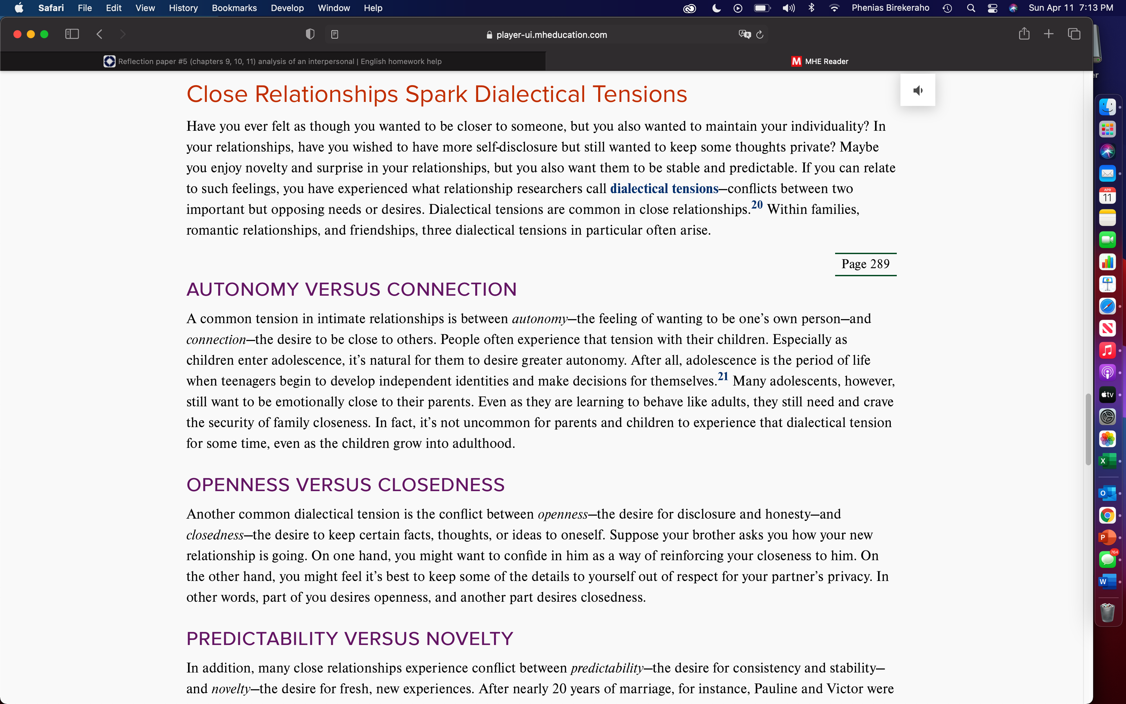The image size is (1126, 704).
Task: Open FaceTime in the Dock
Action: (x=1107, y=240)
